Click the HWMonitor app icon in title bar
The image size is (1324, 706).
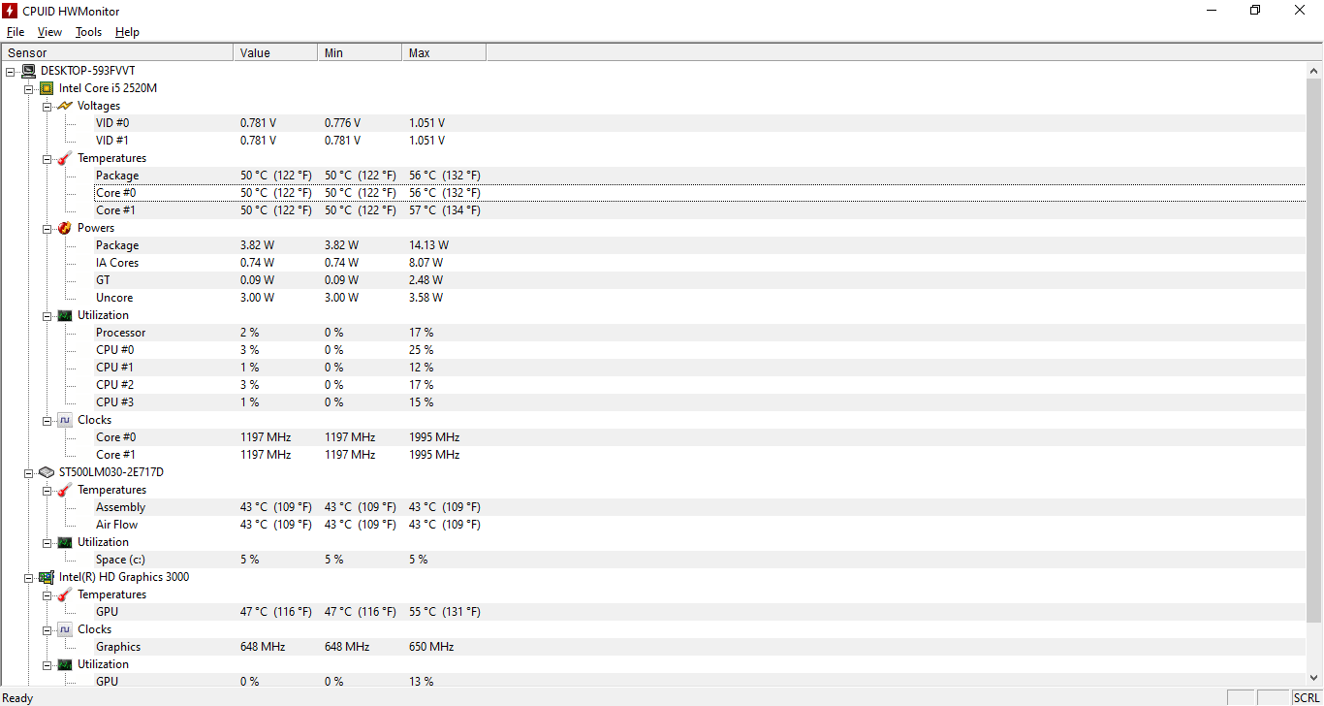(x=10, y=11)
